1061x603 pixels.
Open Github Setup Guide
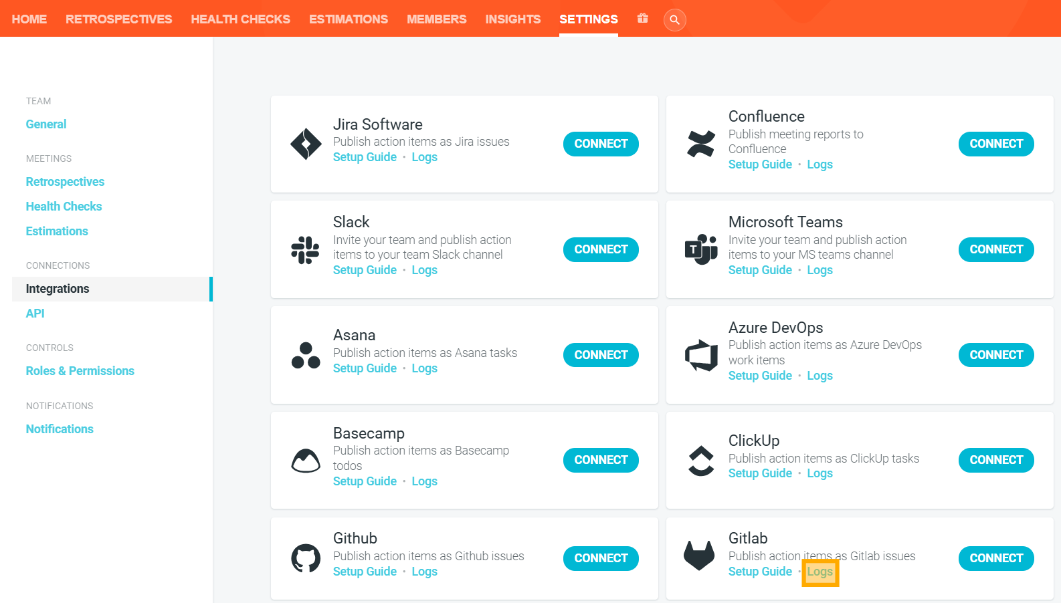tap(365, 572)
